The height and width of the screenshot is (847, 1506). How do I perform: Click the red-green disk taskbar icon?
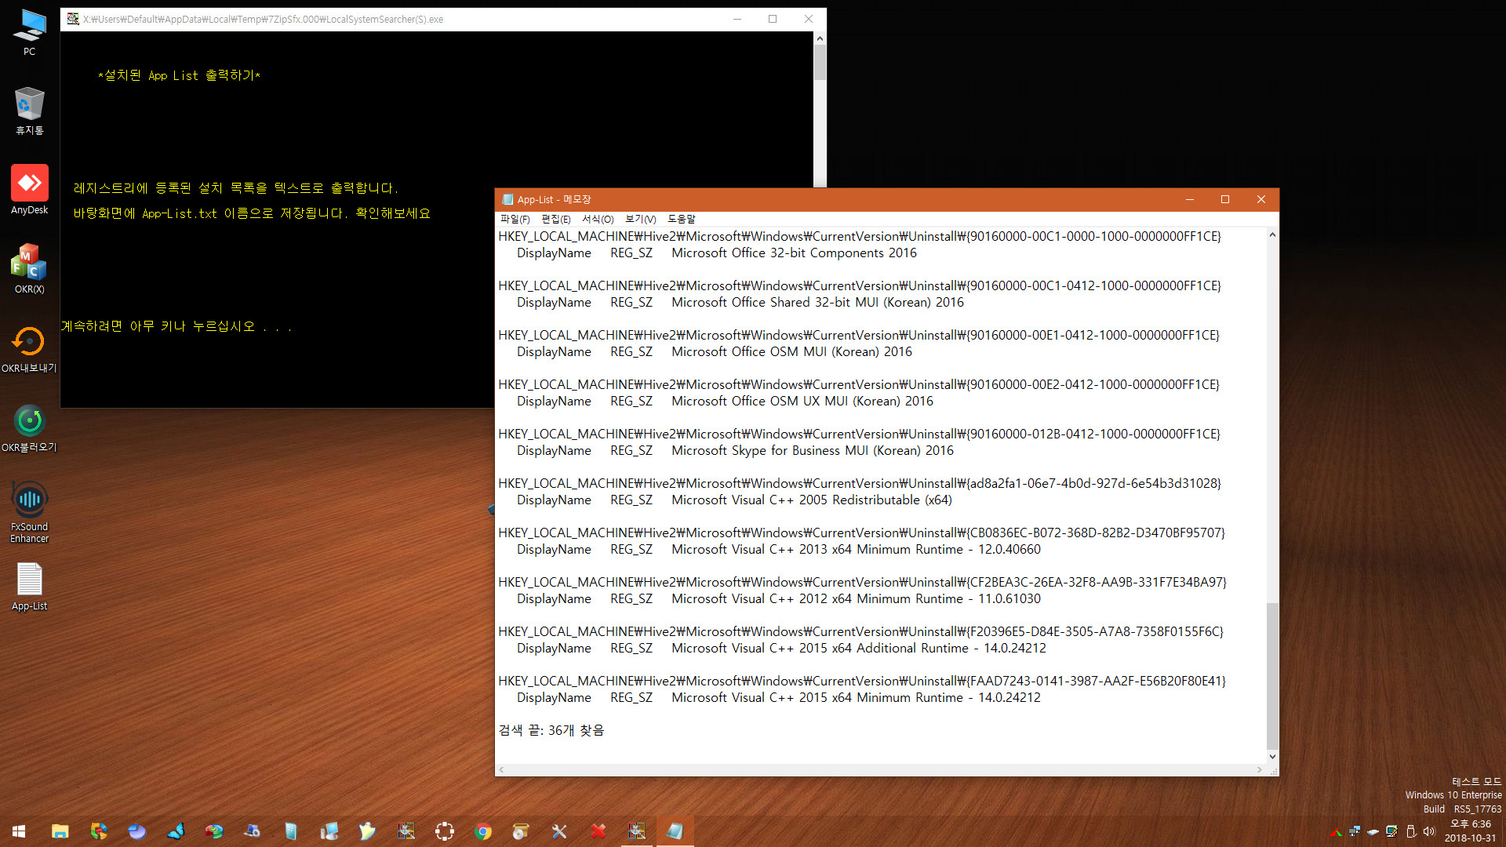coord(214,831)
